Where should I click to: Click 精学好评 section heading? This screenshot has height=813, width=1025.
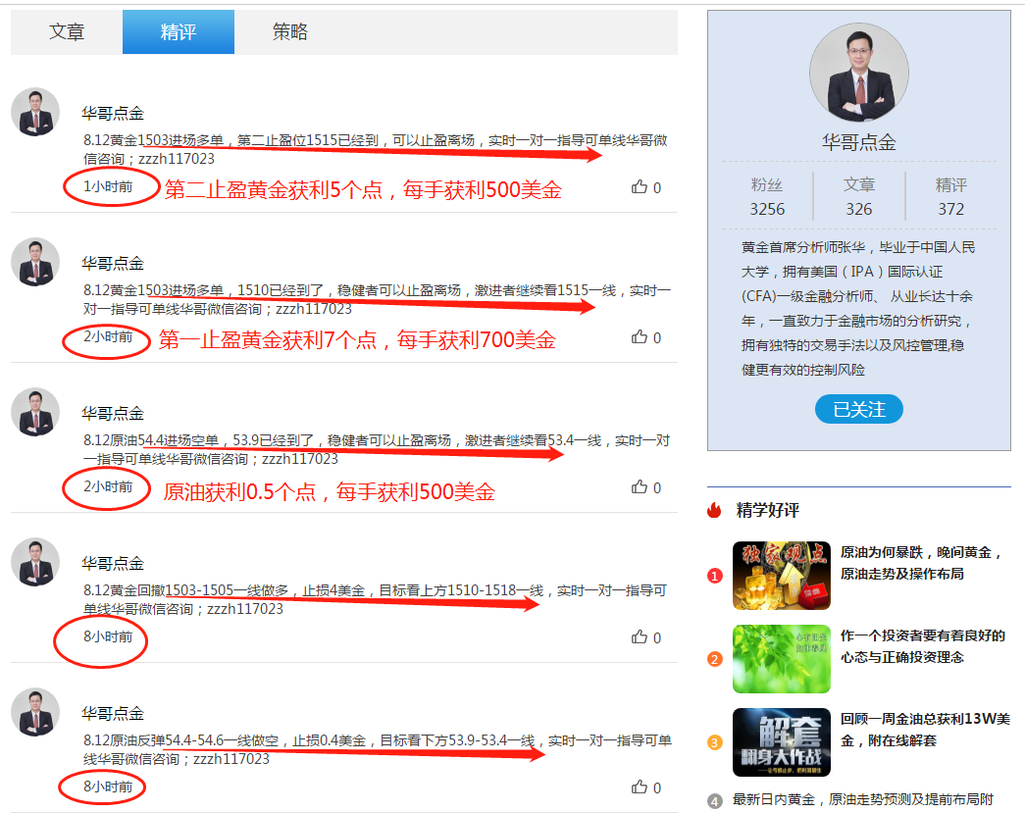pyautogui.click(x=768, y=510)
